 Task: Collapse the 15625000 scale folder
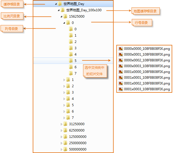[x=62, y=17]
